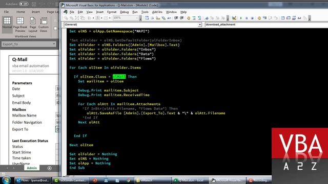Open Excel File tab
The height and width of the screenshot is (184, 328).
click(x=6, y=12)
